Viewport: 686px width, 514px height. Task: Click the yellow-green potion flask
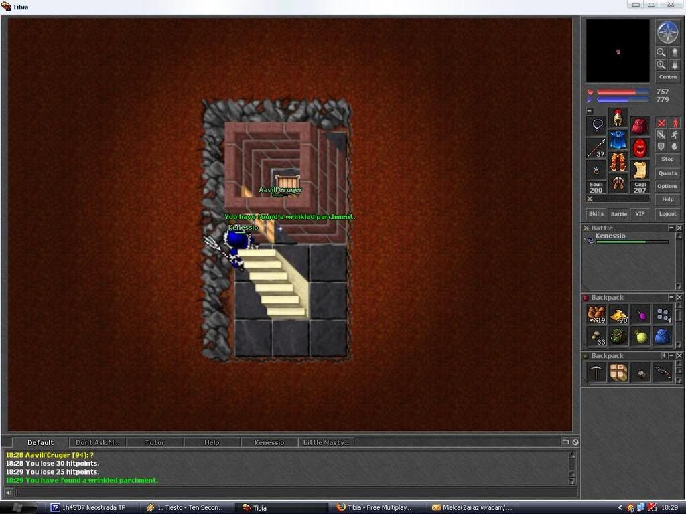(641, 337)
